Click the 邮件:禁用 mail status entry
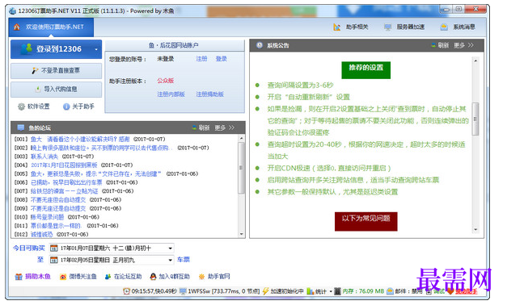This screenshot has width=507, height=305. 404,291
